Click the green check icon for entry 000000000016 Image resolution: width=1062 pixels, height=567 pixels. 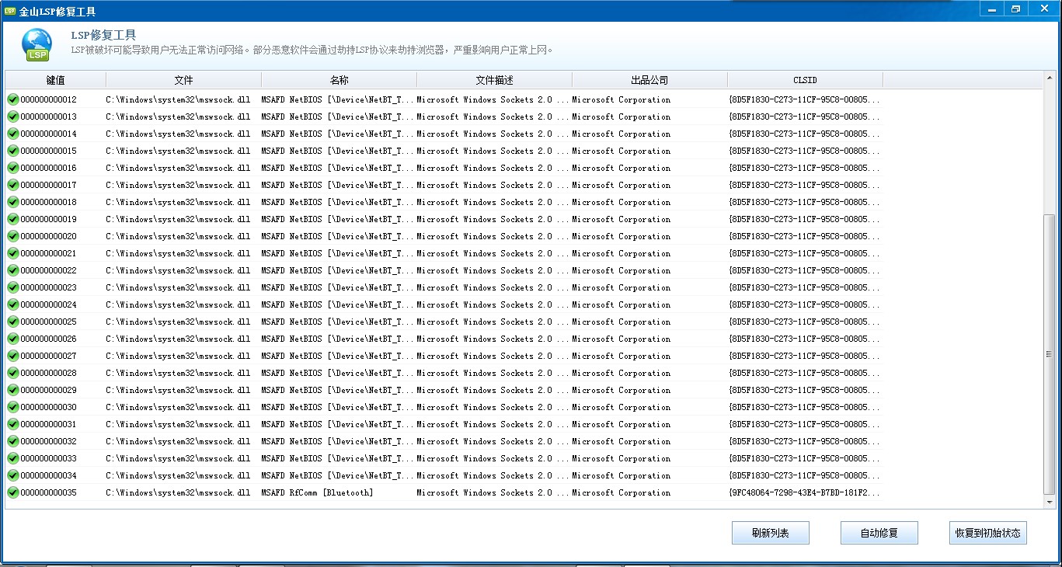point(12,168)
